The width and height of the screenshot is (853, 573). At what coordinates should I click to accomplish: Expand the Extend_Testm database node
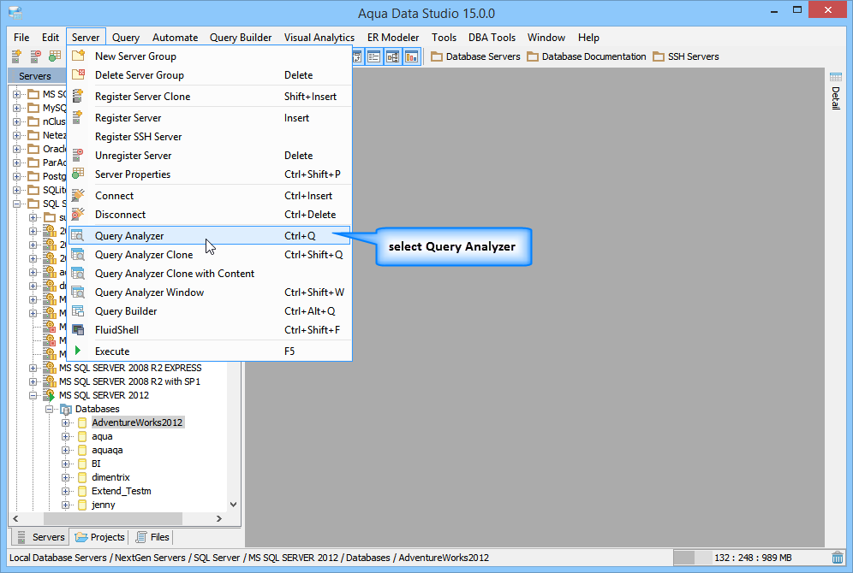click(x=65, y=491)
